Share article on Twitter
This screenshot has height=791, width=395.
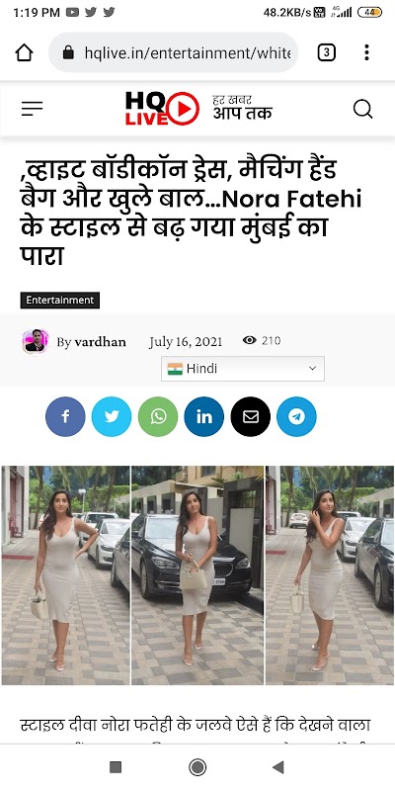112,416
